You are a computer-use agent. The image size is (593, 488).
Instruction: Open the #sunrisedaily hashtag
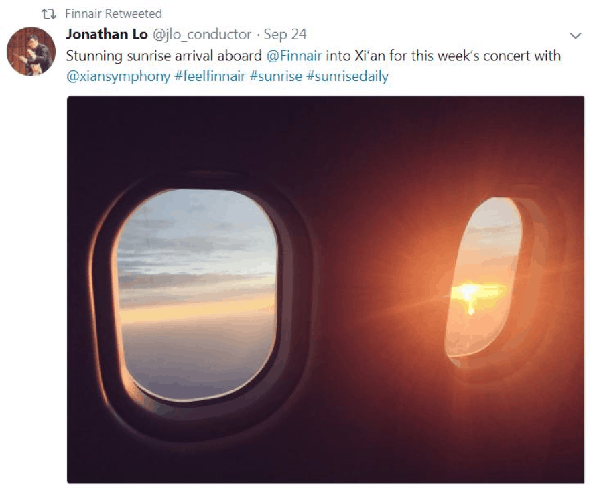click(348, 76)
